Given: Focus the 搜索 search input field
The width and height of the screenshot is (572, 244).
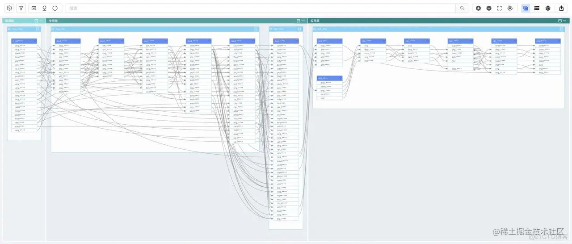Looking at the screenshot, I should coord(261,8).
